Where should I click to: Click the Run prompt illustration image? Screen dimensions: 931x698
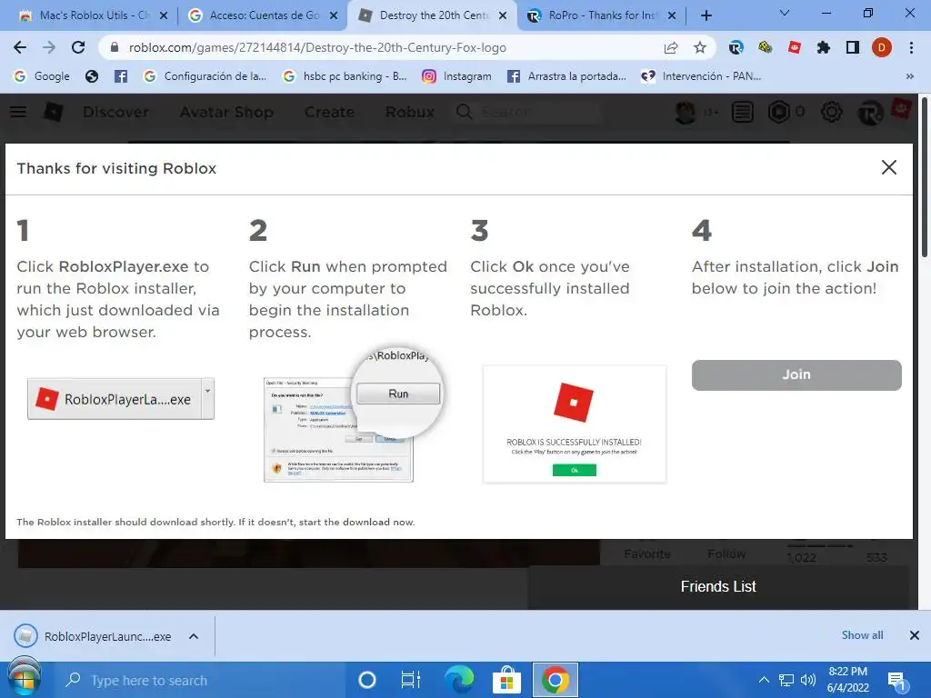pyautogui.click(x=353, y=415)
